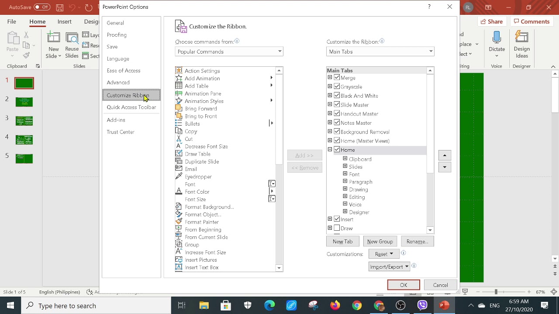Viewport: 559px width, 314px height.
Task: Open the Import/Export dropdown
Action: pos(389,266)
